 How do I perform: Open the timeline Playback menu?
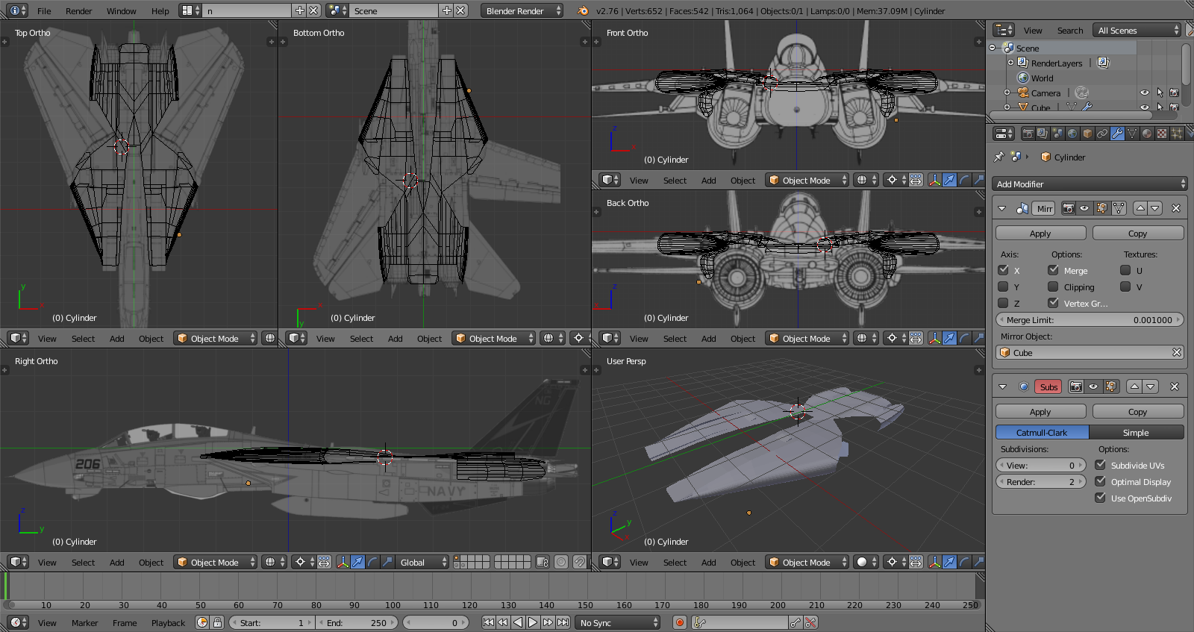pos(168,623)
